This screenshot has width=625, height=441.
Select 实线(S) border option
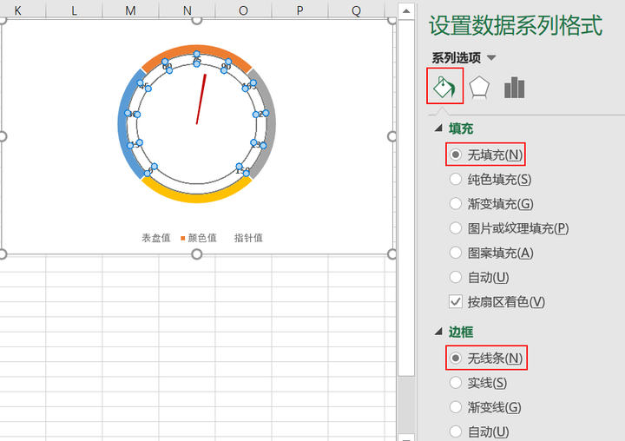point(478,382)
